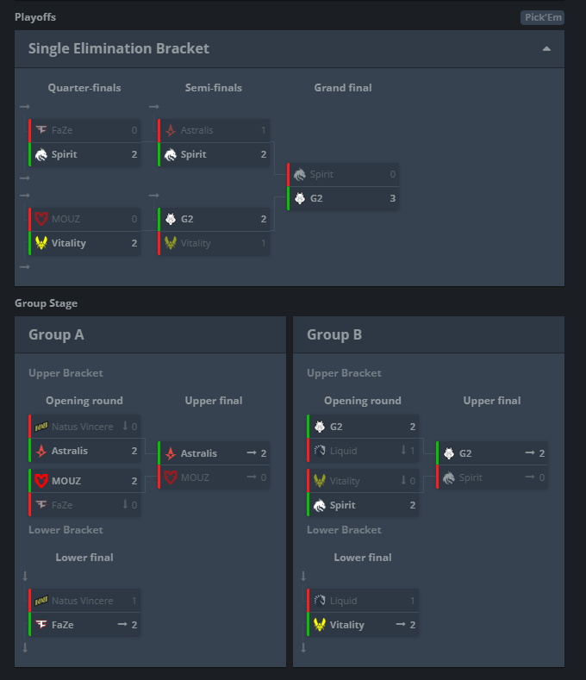Click the Group A header
586x680 pixels.
(x=56, y=334)
